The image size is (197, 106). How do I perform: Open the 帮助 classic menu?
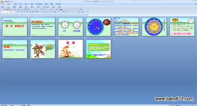60,7
